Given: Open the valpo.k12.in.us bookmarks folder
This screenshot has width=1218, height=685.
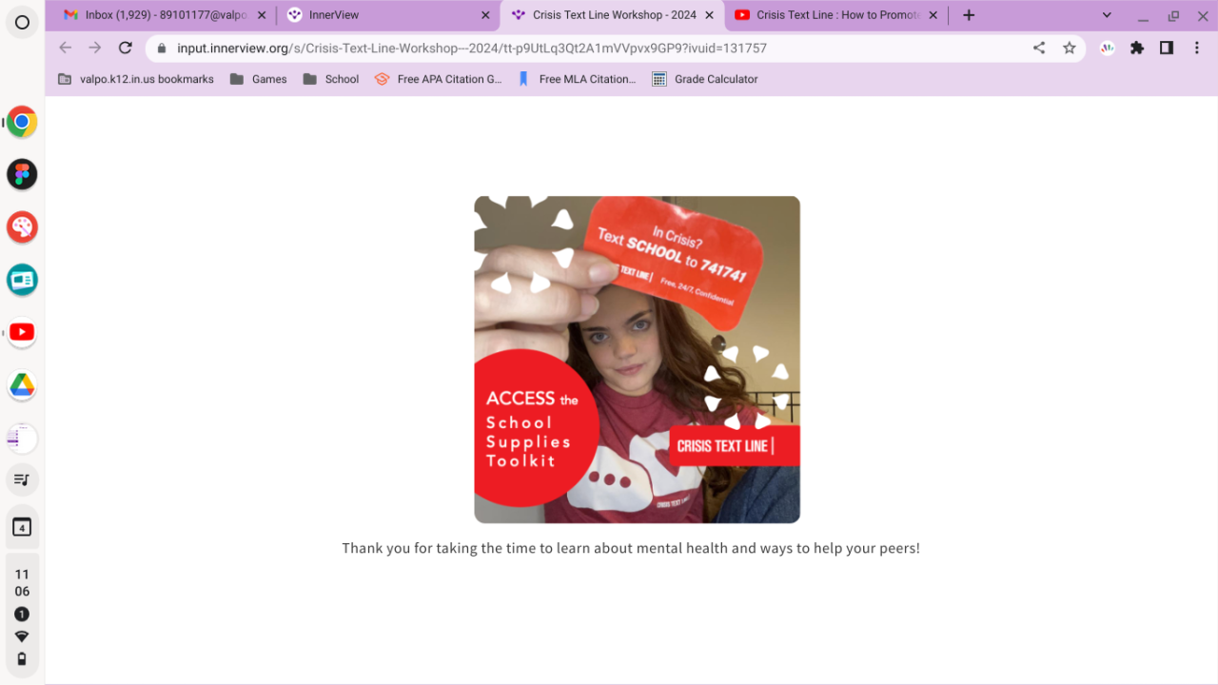Looking at the screenshot, I should tap(136, 79).
